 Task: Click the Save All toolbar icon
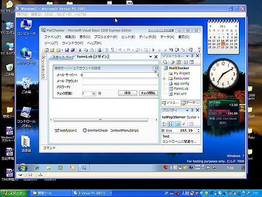coord(73,50)
